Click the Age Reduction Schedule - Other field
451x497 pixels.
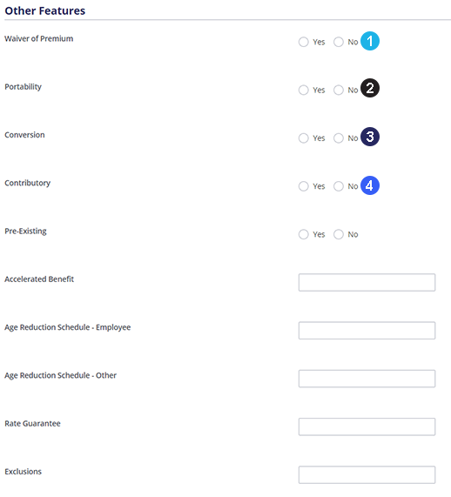click(367, 379)
